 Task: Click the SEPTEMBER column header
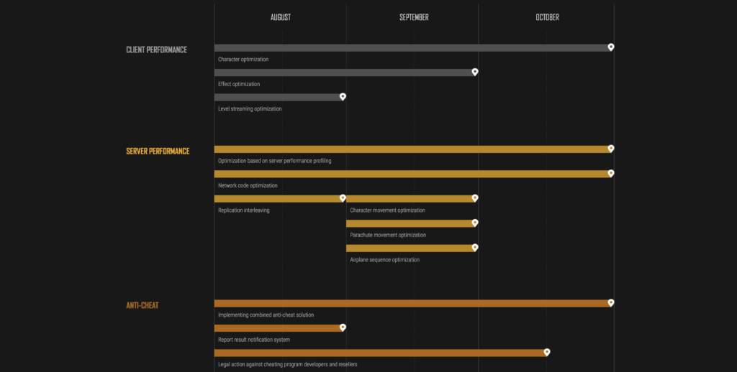(x=414, y=17)
